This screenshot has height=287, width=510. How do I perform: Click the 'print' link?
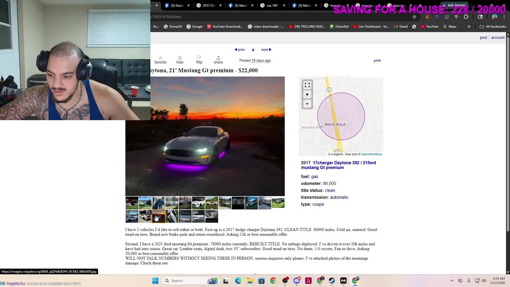click(377, 61)
